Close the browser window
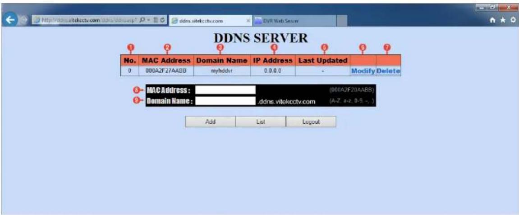The width and height of the screenshot is (519, 215). click(x=507, y=8)
